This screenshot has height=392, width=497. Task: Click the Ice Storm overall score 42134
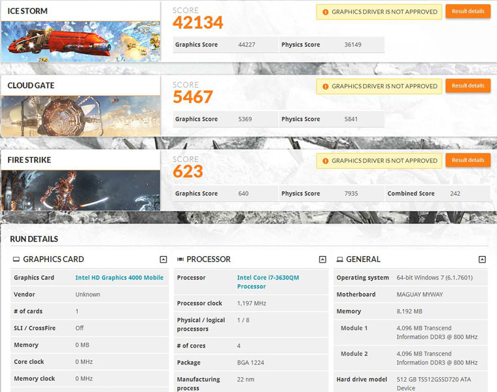pos(197,23)
